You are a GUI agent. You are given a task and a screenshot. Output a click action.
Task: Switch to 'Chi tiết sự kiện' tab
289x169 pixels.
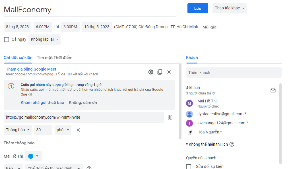(18, 58)
